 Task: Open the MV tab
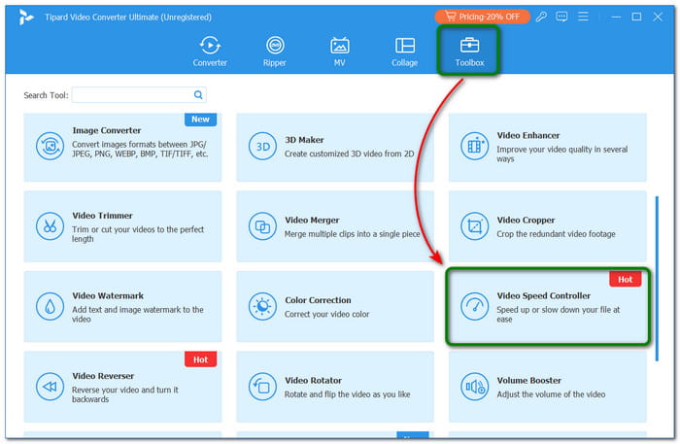[340, 51]
